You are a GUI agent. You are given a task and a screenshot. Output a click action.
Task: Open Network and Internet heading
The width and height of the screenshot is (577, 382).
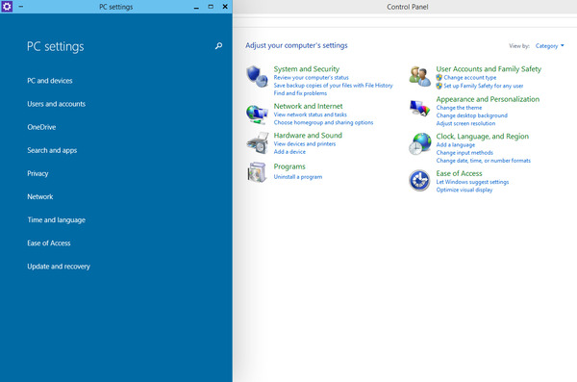308,106
